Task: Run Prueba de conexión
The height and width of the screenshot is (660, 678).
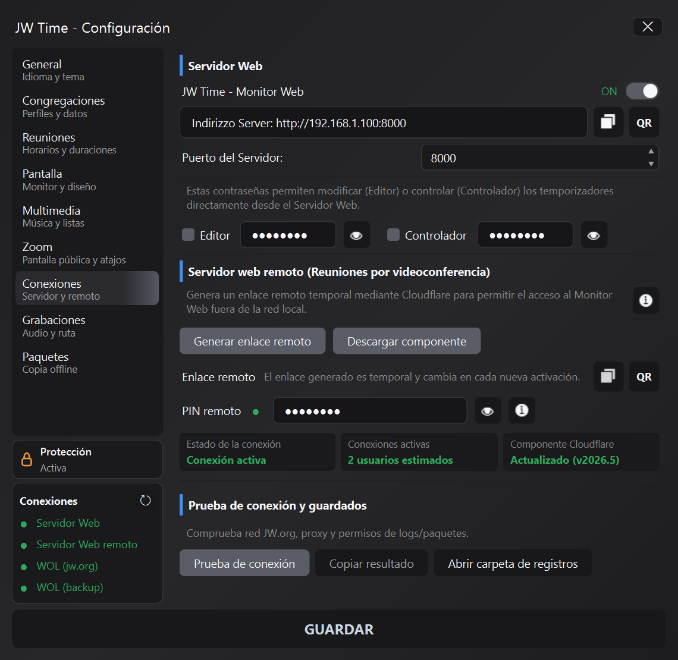Action: point(244,563)
